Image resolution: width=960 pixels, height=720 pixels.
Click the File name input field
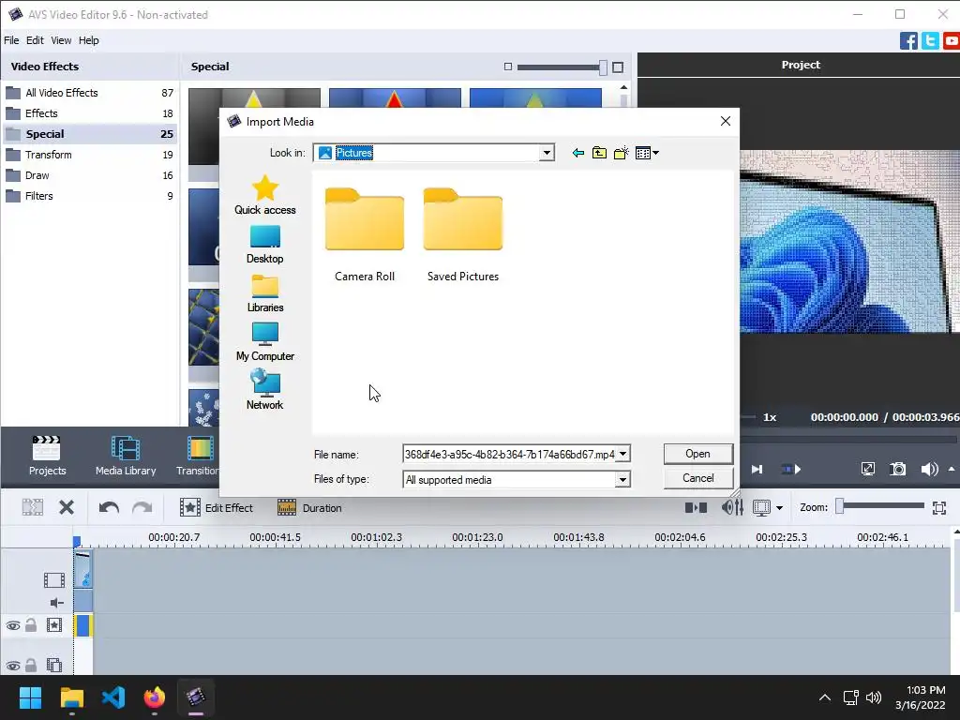coord(509,455)
